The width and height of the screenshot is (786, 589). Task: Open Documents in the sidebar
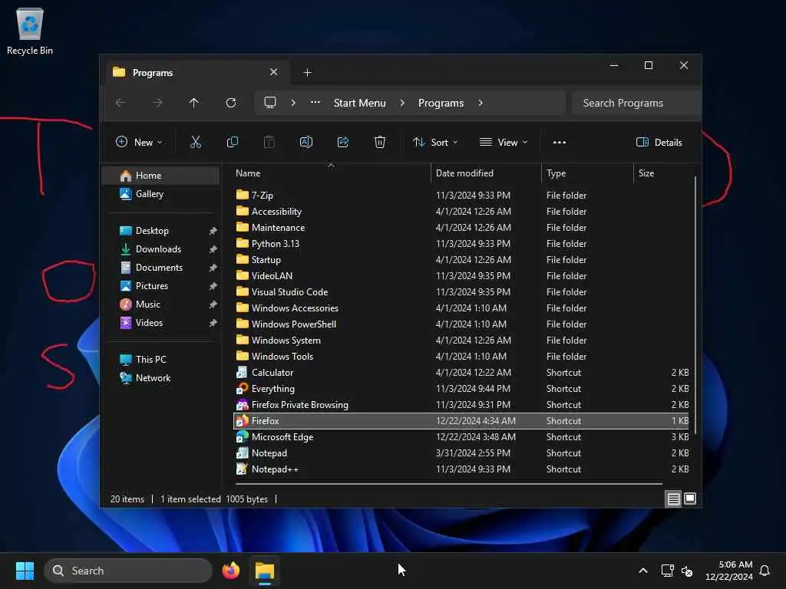[160, 268]
